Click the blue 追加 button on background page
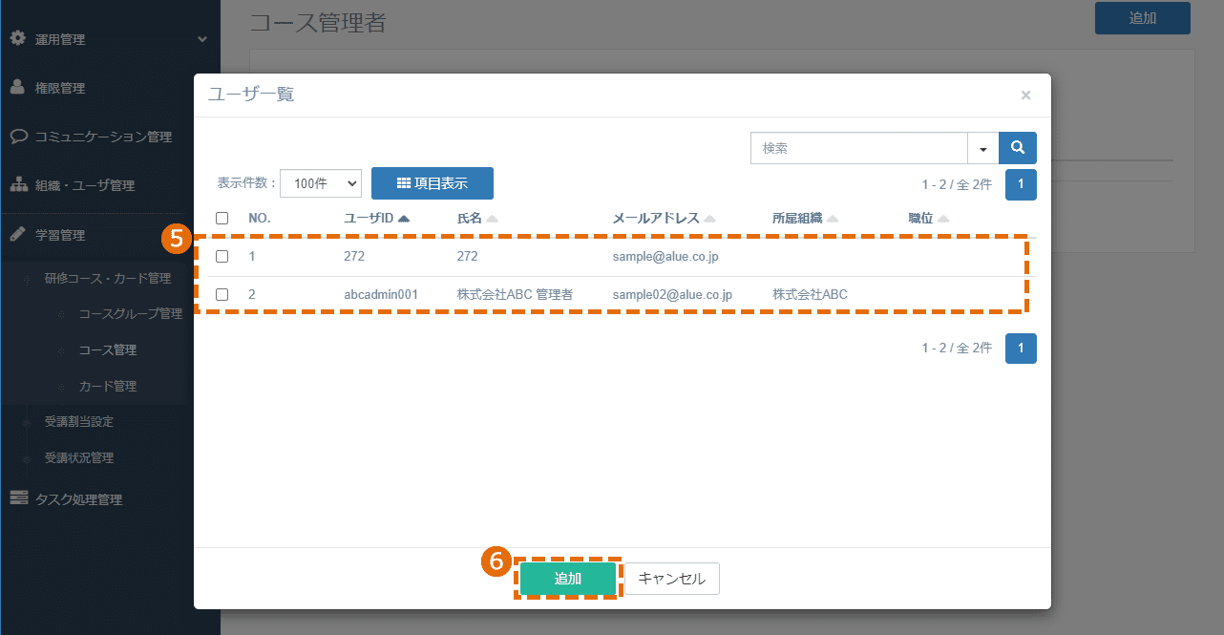 pos(1143,18)
